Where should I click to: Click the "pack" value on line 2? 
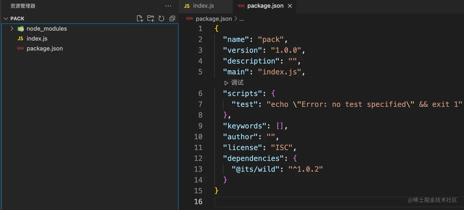pyautogui.click(x=271, y=39)
